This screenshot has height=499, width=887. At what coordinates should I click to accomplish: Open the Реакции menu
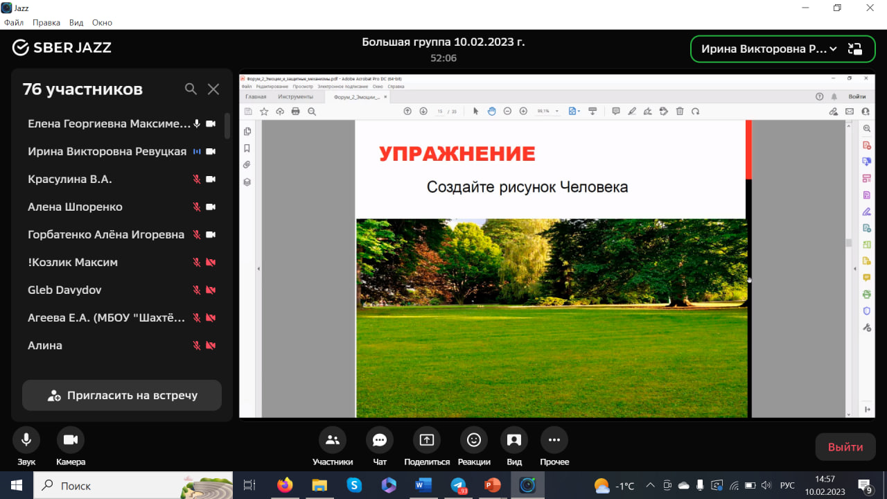474,447
